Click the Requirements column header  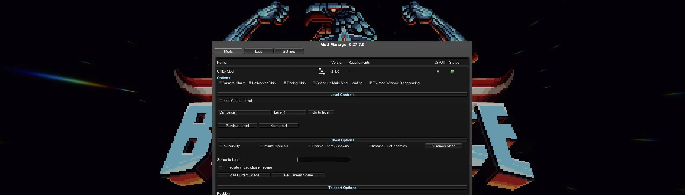click(x=359, y=62)
